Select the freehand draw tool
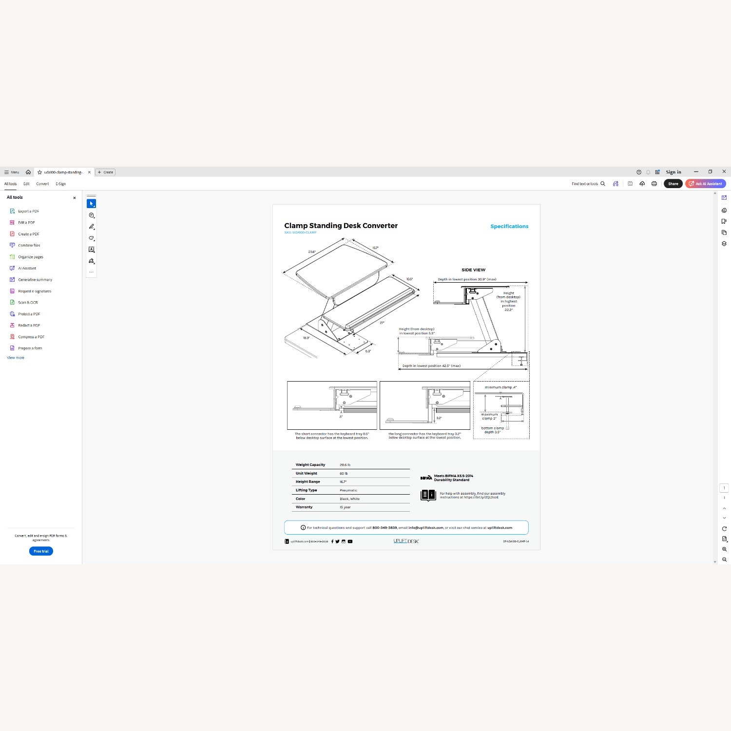 [x=91, y=238]
